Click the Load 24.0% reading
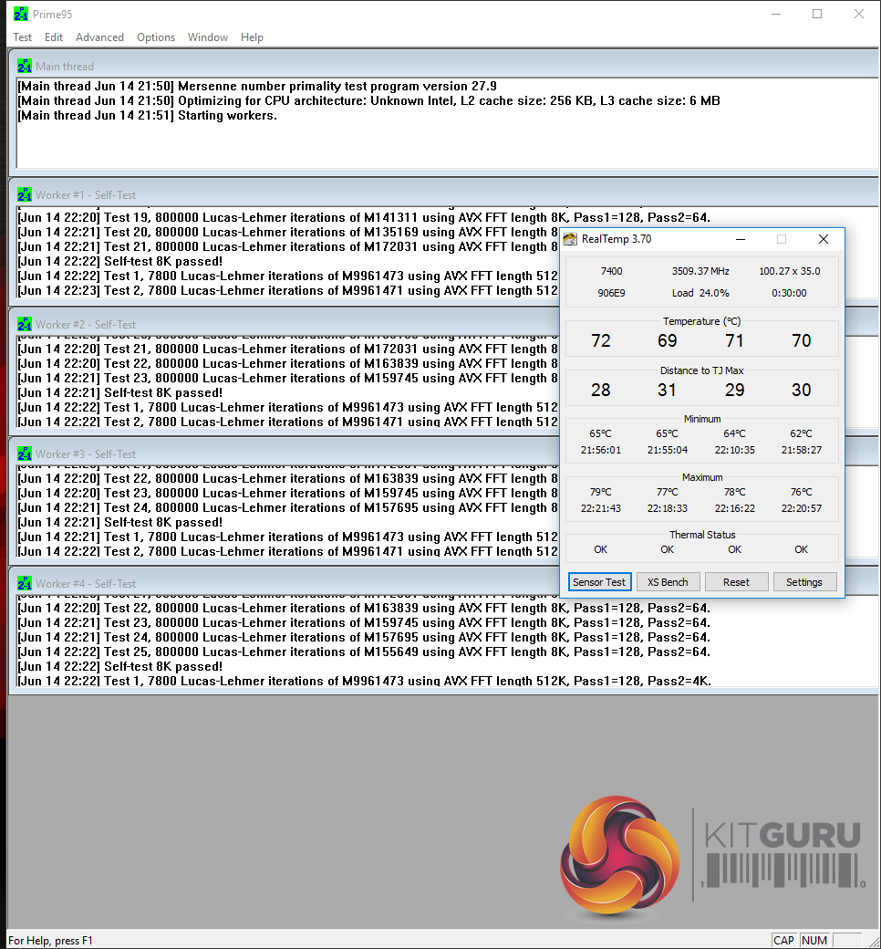Image resolution: width=881 pixels, height=949 pixels. click(x=700, y=293)
